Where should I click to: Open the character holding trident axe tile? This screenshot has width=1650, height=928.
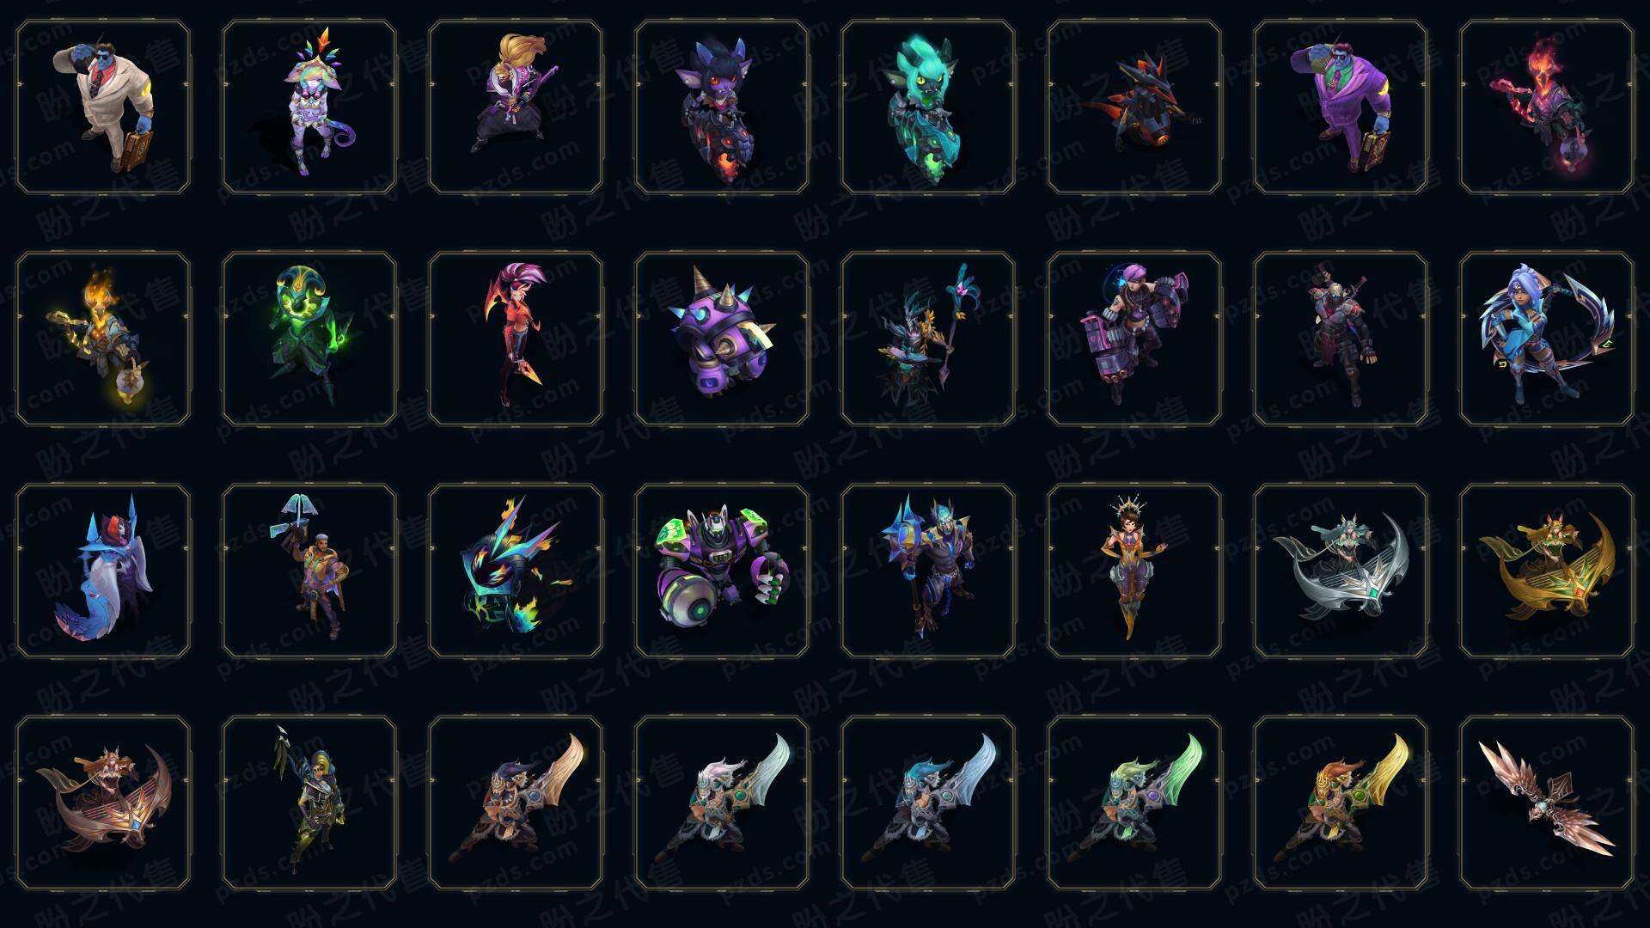click(x=309, y=571)
